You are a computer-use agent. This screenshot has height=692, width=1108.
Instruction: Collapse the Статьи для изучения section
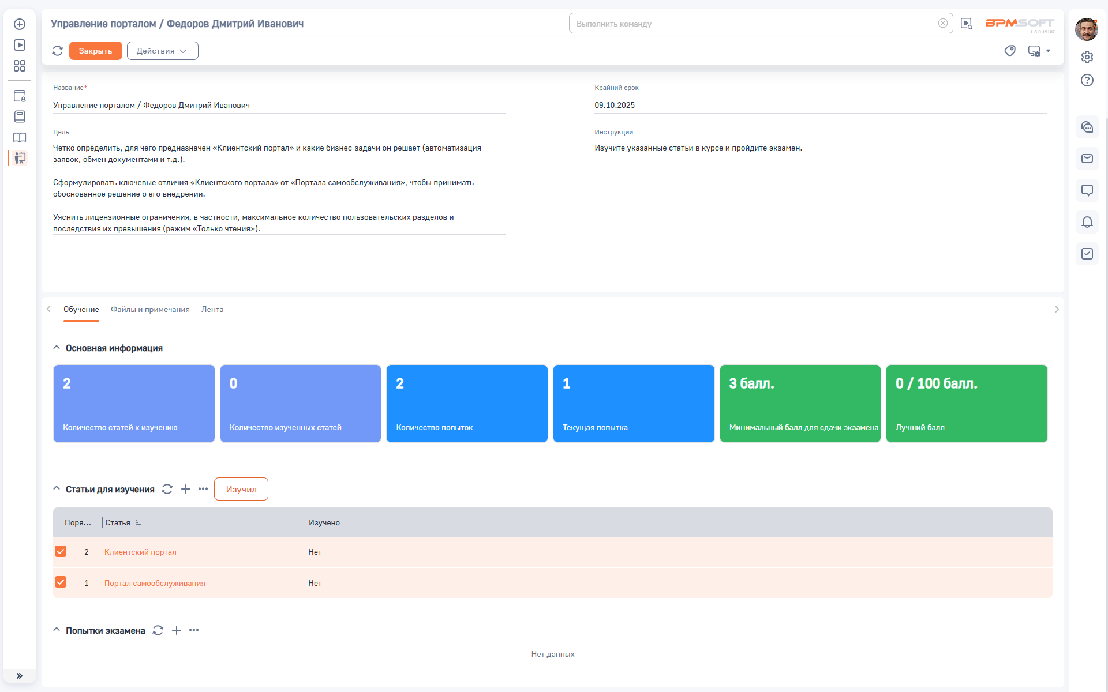(x=57, y=489)
